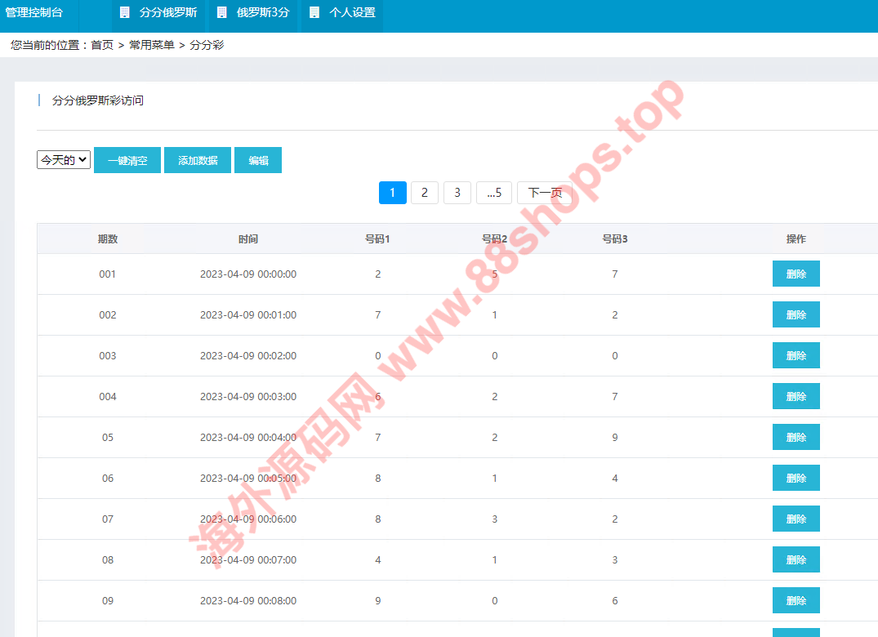Go to page 2 in pagination
Image resolution: width=878 pixels, height=637 pixels.
(424, 193)
